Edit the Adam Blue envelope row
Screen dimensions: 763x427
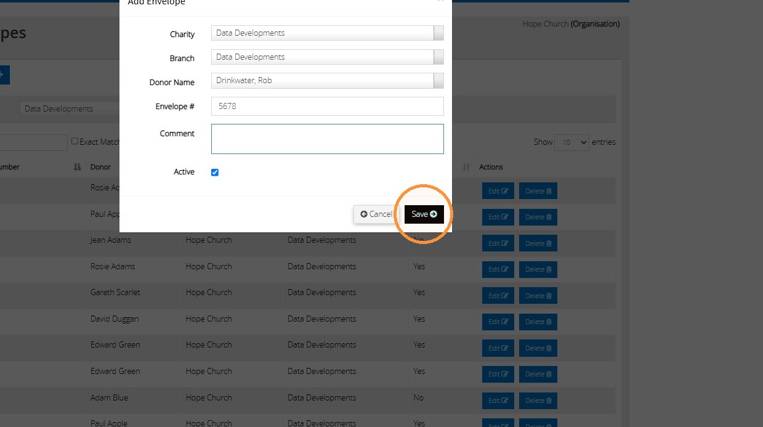pos(498,401)
